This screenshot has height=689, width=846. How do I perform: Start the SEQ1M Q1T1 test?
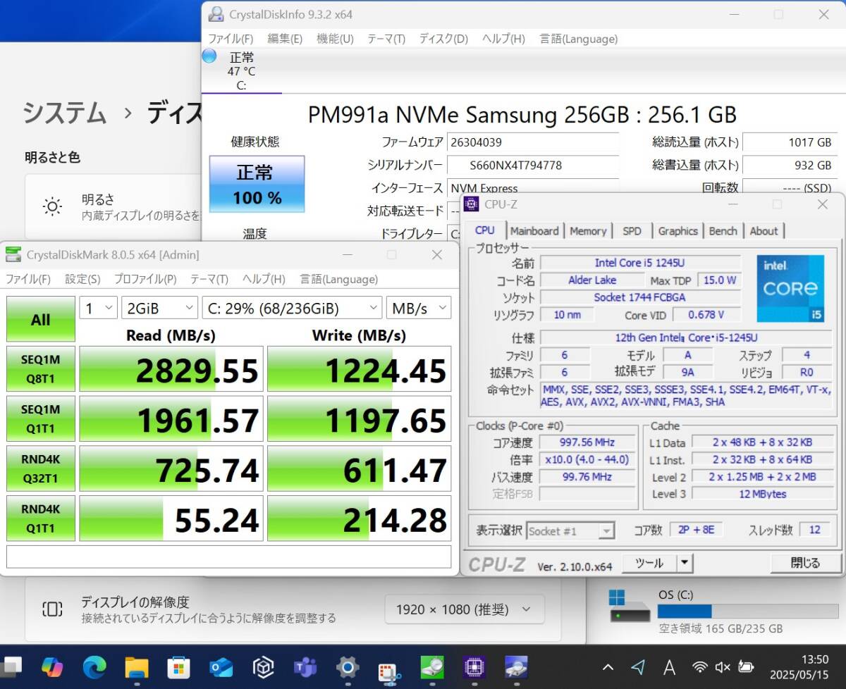41,418
